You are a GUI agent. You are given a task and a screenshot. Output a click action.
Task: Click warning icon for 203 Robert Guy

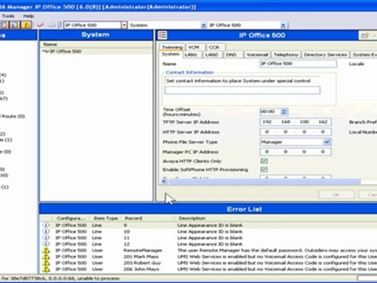click(46, 263)
